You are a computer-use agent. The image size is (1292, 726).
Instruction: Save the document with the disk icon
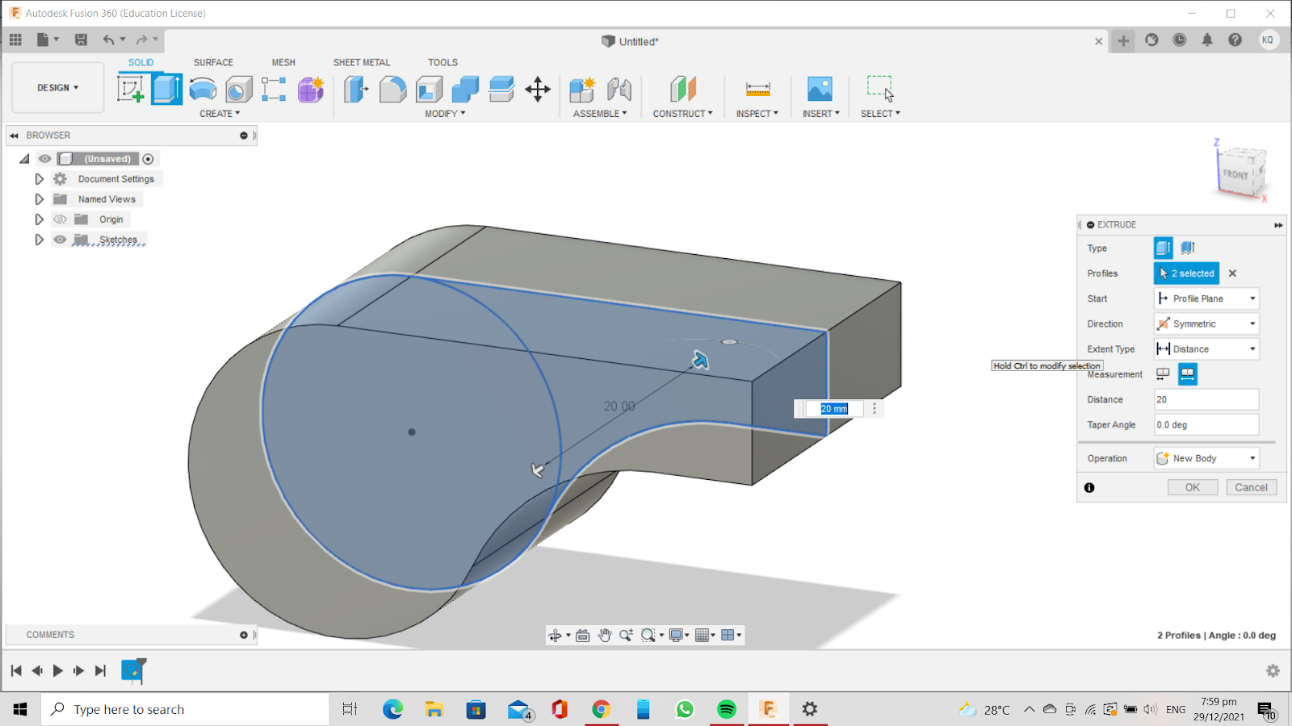(81, 40)
